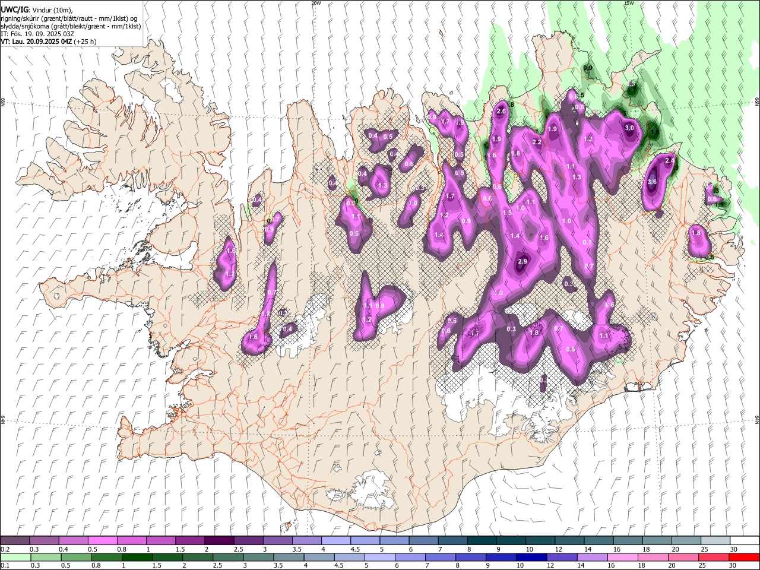Pick the deep blue 10 swatch in lower legend
Screen dimensions: 760x570
tap(531, 558)
